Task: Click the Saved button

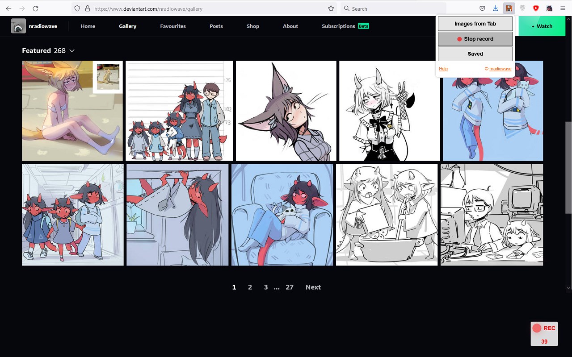Action: click(475, 54)
